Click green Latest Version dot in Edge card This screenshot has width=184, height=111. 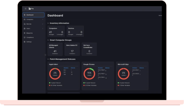(118, 83)
